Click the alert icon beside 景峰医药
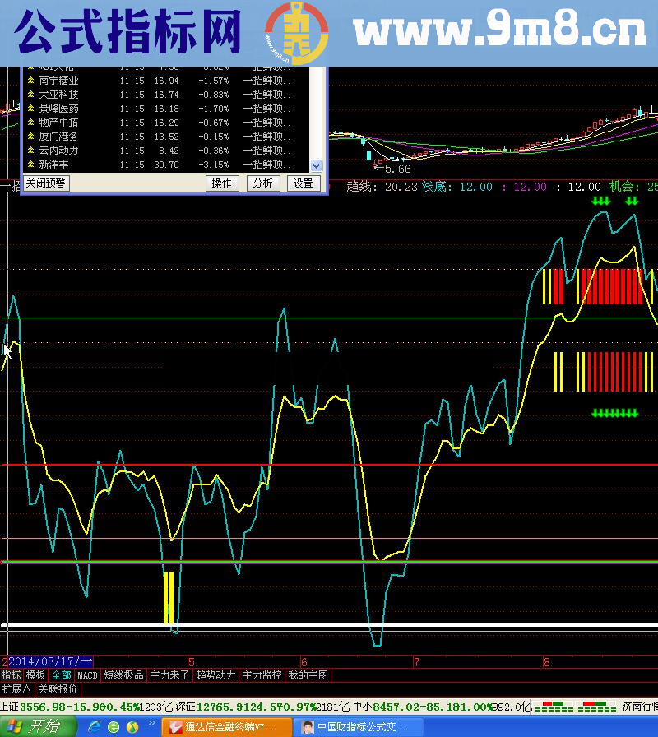This screenshot has width=658, height=737. [31, 109]
